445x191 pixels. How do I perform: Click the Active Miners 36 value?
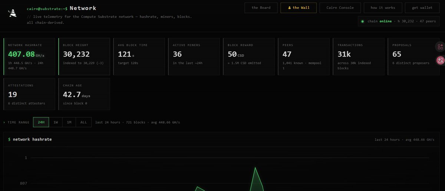click(x=177, y=54)
